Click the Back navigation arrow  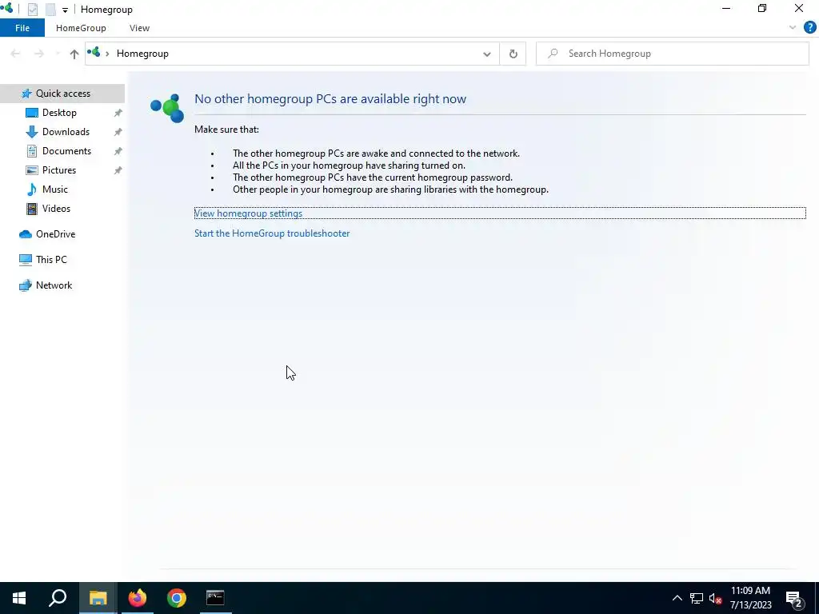[15, 54]
